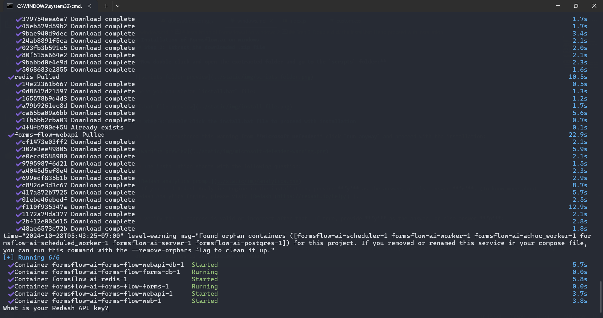Click the checkmark next to formsflow-ai-forms-flow-webapi-db-1
Viewport: 603px width, 318px height.
click(11, 265)
